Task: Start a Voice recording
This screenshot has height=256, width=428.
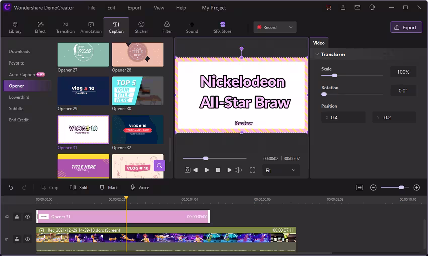Action: coord(139,187)
